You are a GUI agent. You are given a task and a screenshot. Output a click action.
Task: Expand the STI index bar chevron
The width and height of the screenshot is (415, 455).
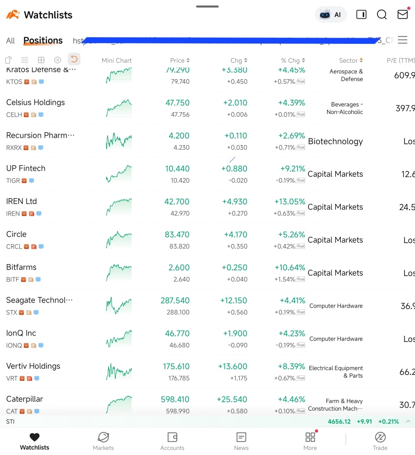point(408,421)
